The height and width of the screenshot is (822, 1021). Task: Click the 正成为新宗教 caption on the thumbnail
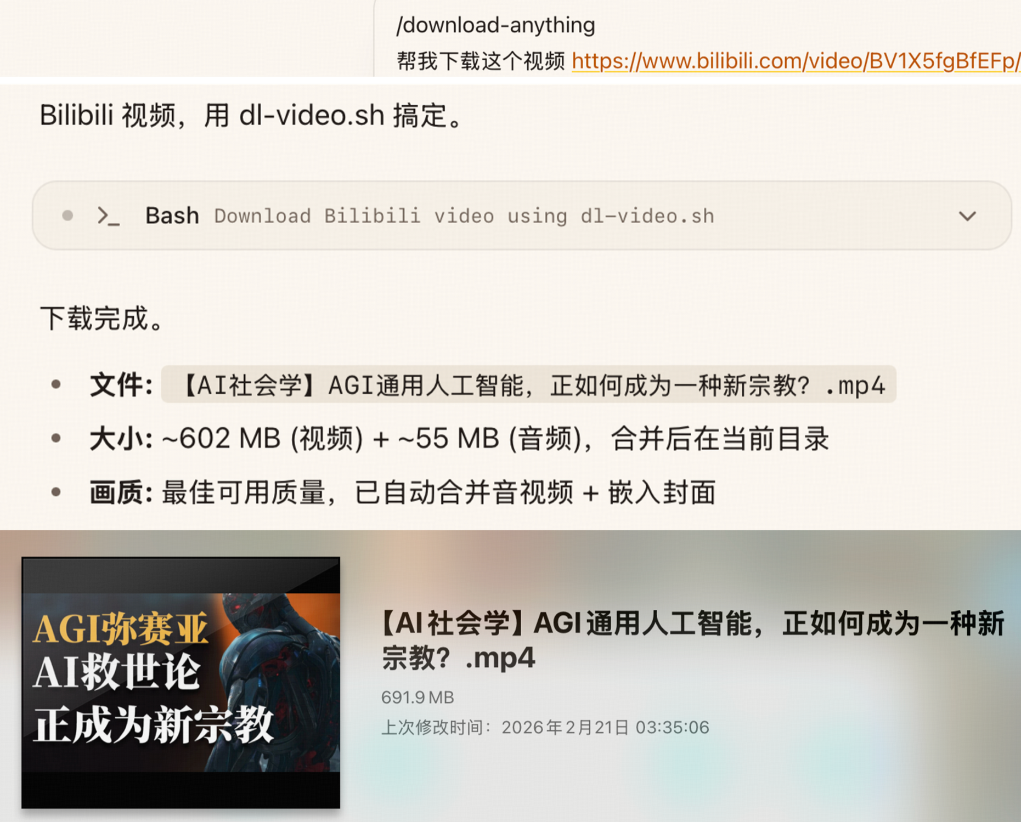coord(153,724)
